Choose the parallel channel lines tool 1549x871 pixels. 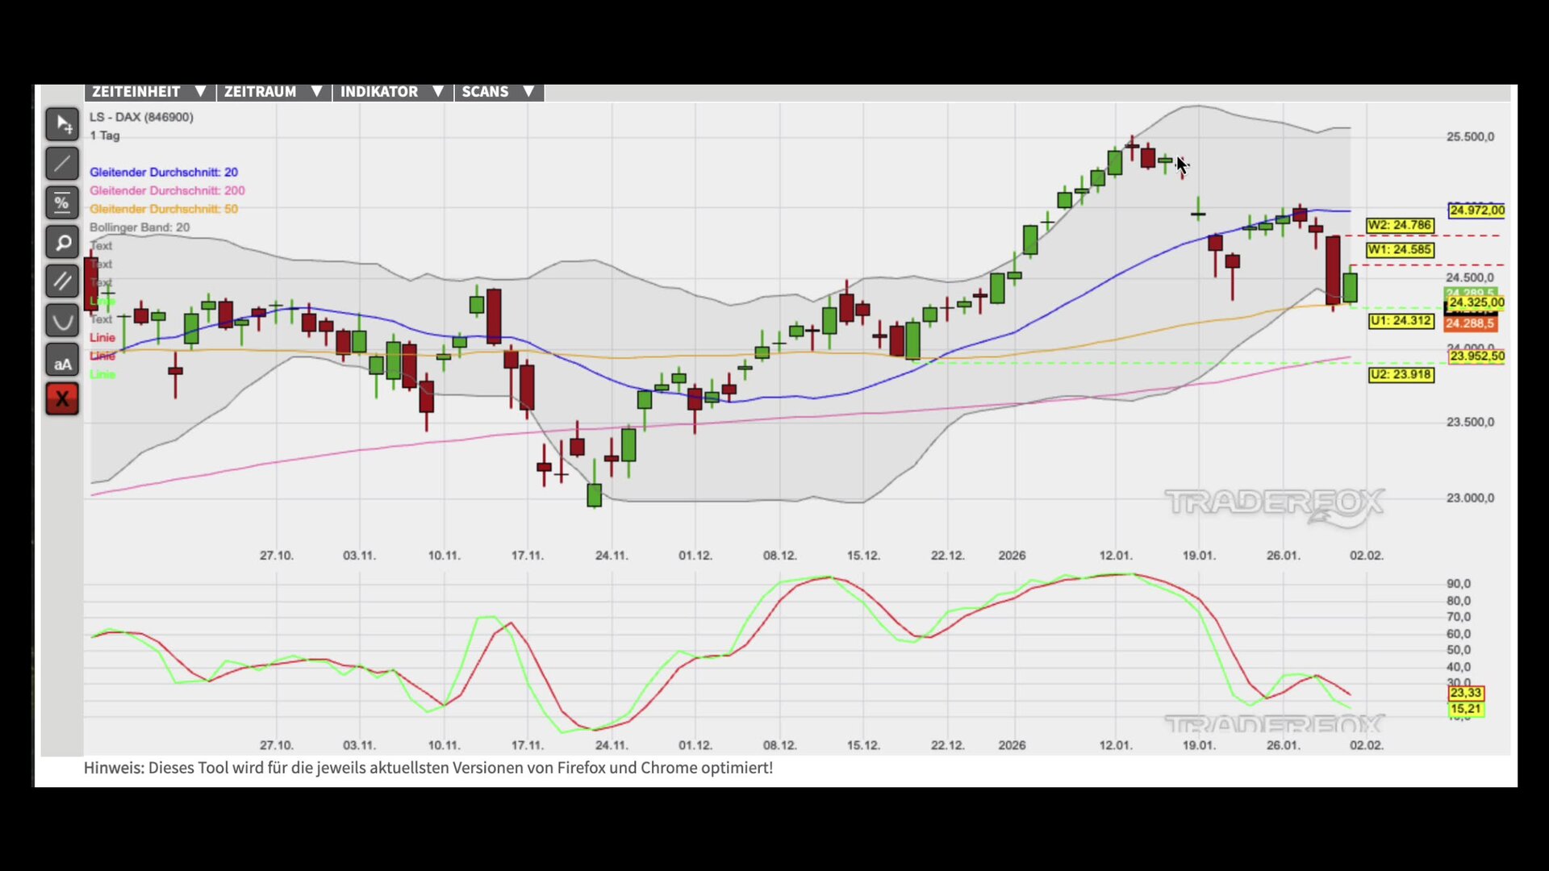(x=62, y=281)
